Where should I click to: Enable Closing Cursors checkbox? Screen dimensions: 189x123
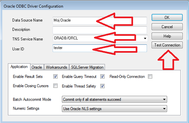[56, 86]
